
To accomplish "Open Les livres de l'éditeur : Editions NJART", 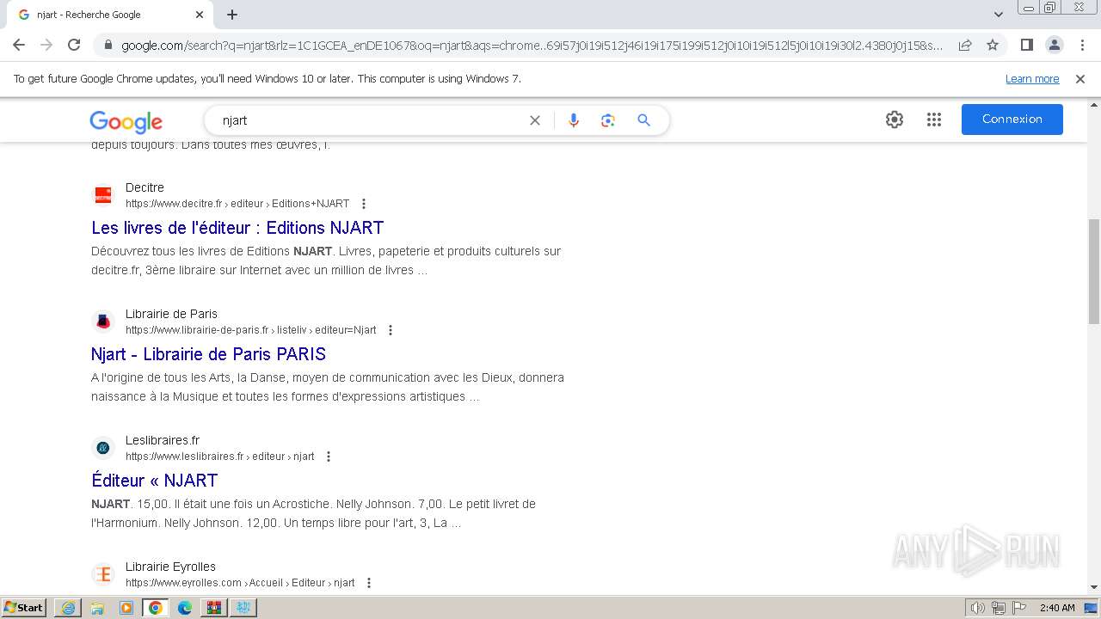I will click(x=237, y=228).
